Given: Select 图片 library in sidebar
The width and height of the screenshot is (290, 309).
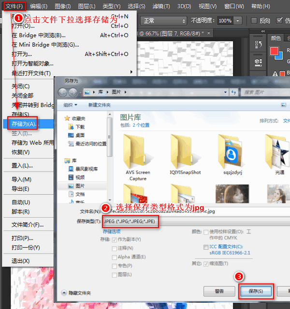Looking at the screenshot, I should pyautogui.click(x=77, y=186).
